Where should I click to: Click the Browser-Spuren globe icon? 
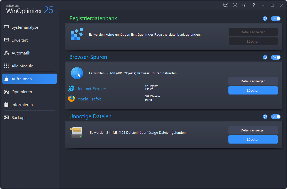click(77, 73)
